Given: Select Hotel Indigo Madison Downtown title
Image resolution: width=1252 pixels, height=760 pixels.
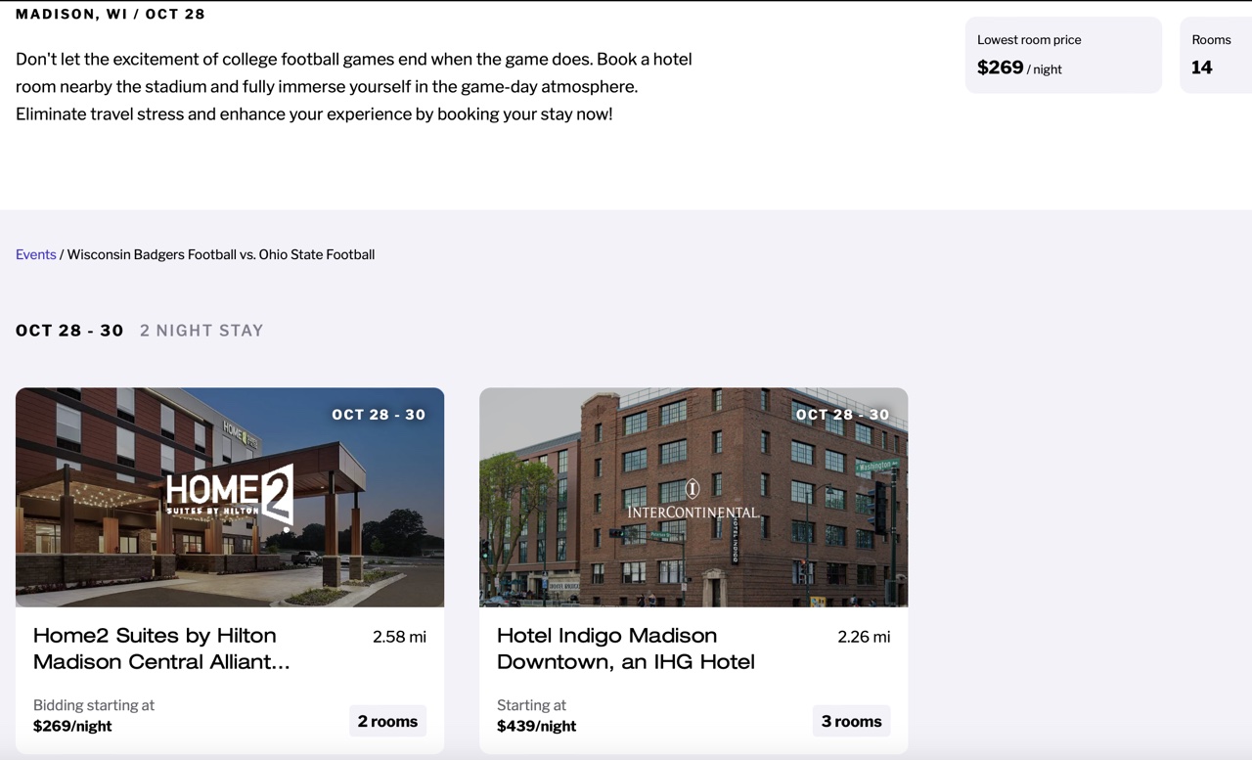Looking at the screenshot, I should pyautogui.click(x=626, y=648).
